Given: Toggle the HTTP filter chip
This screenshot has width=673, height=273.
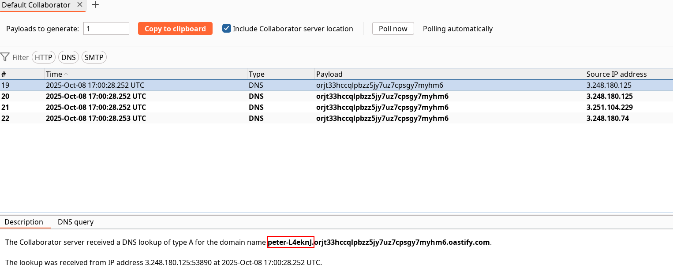Looking at the screenshot, I should (44, 57).
